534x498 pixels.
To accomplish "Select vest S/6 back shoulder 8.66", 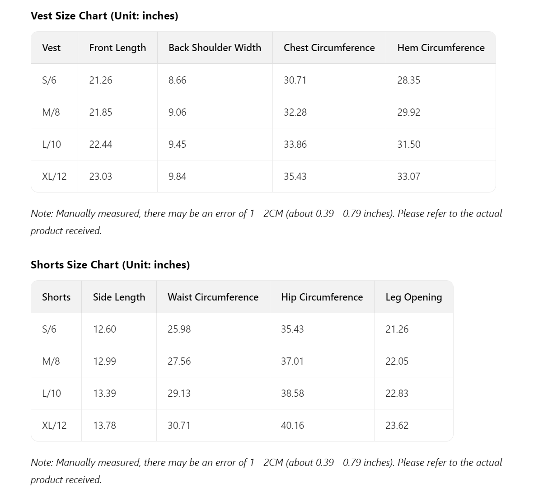I will (177, 80).
